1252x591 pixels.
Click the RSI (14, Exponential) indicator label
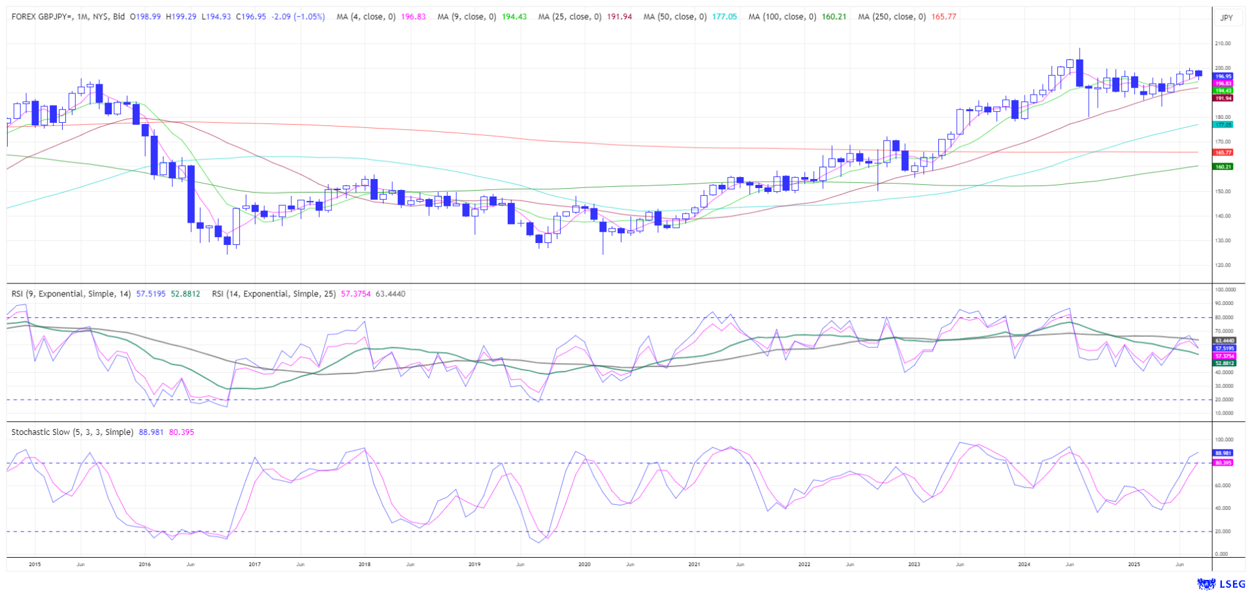point(274,294)
